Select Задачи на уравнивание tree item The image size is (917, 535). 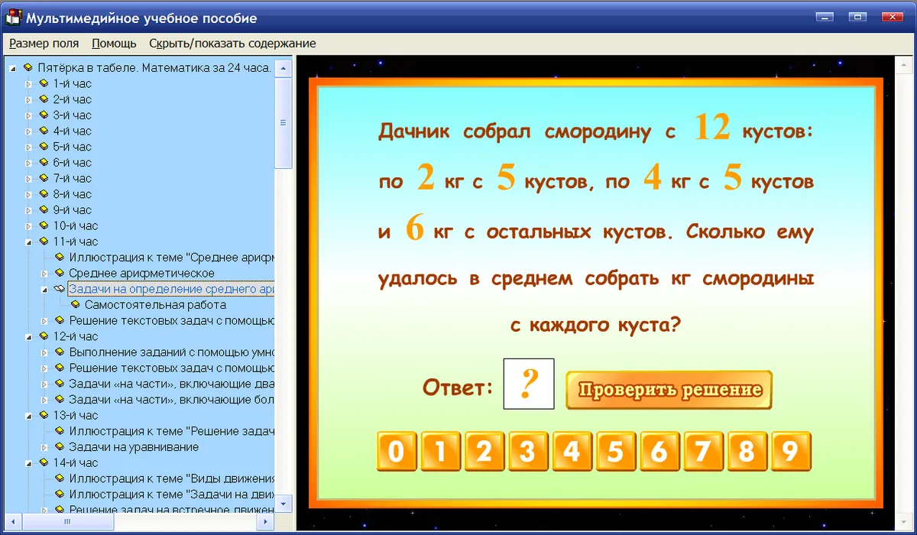pos(134,446)
